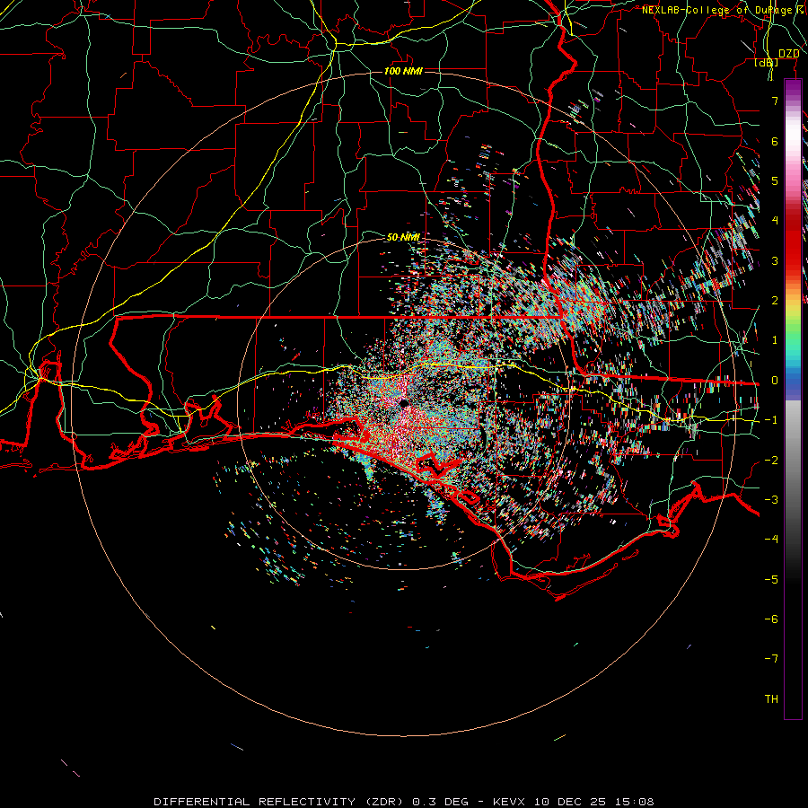Click the 5 value on the color scale
This screenshot has height=808, width=808.
[x=775, y=180]
